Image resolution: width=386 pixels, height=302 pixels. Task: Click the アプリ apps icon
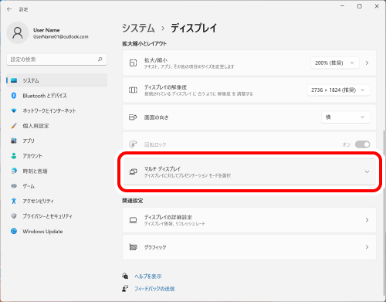14,141
